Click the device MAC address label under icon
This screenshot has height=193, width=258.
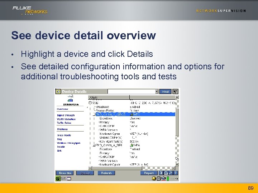(x=71, y=104)
